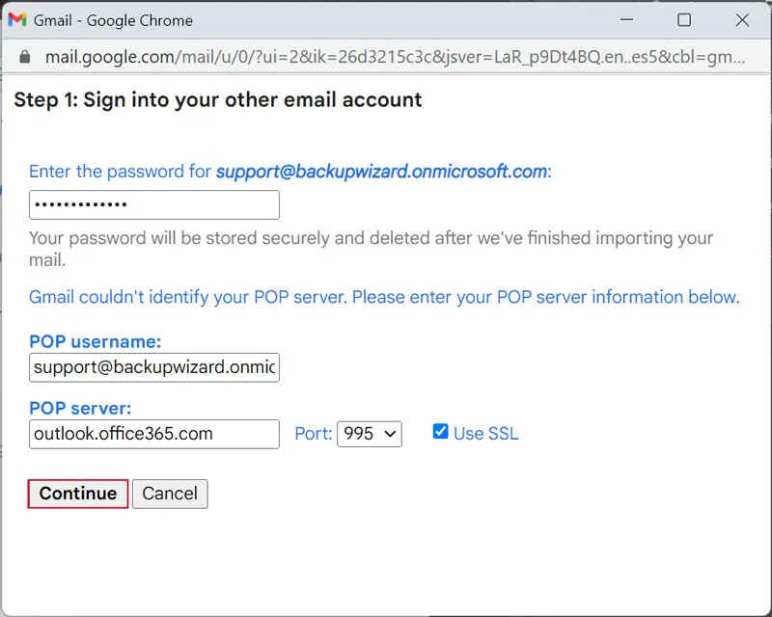Screen dimensions: 772x617
Task: Click the 'POP username:' label
Action: 95,341
